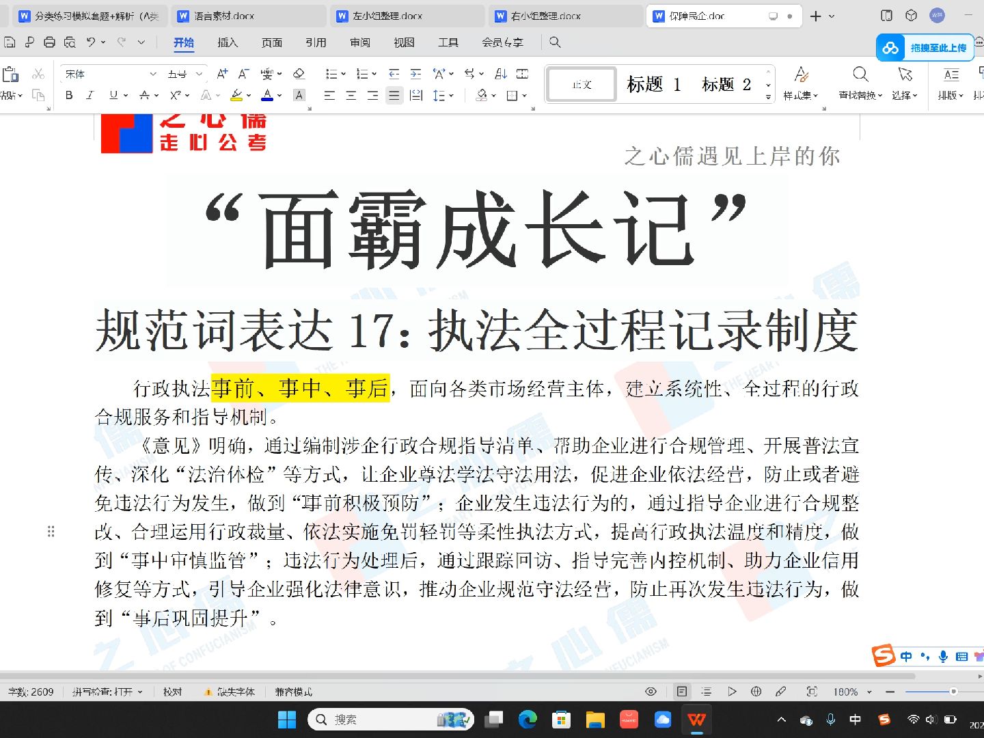This screenshot has width=984, height=738.
Task: Toggle justified text alignment
Action: tap(394, 95)
